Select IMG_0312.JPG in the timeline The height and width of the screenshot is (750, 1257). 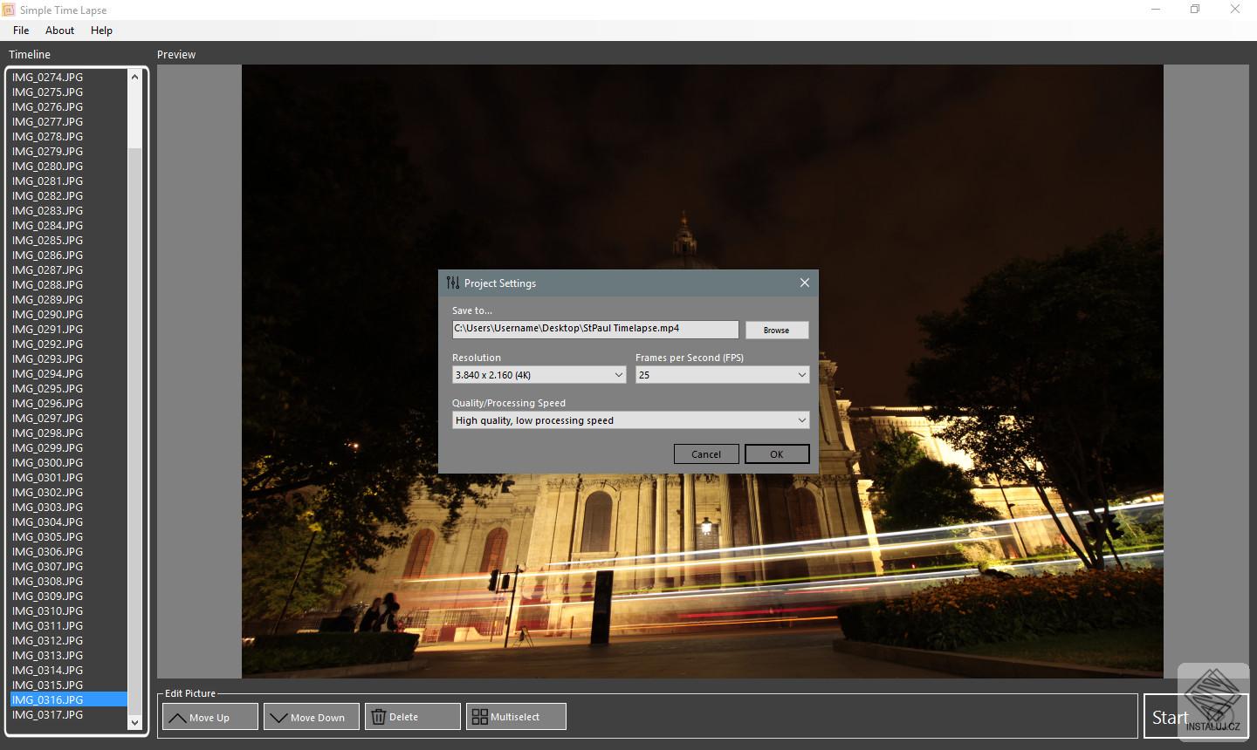point(69,640)
